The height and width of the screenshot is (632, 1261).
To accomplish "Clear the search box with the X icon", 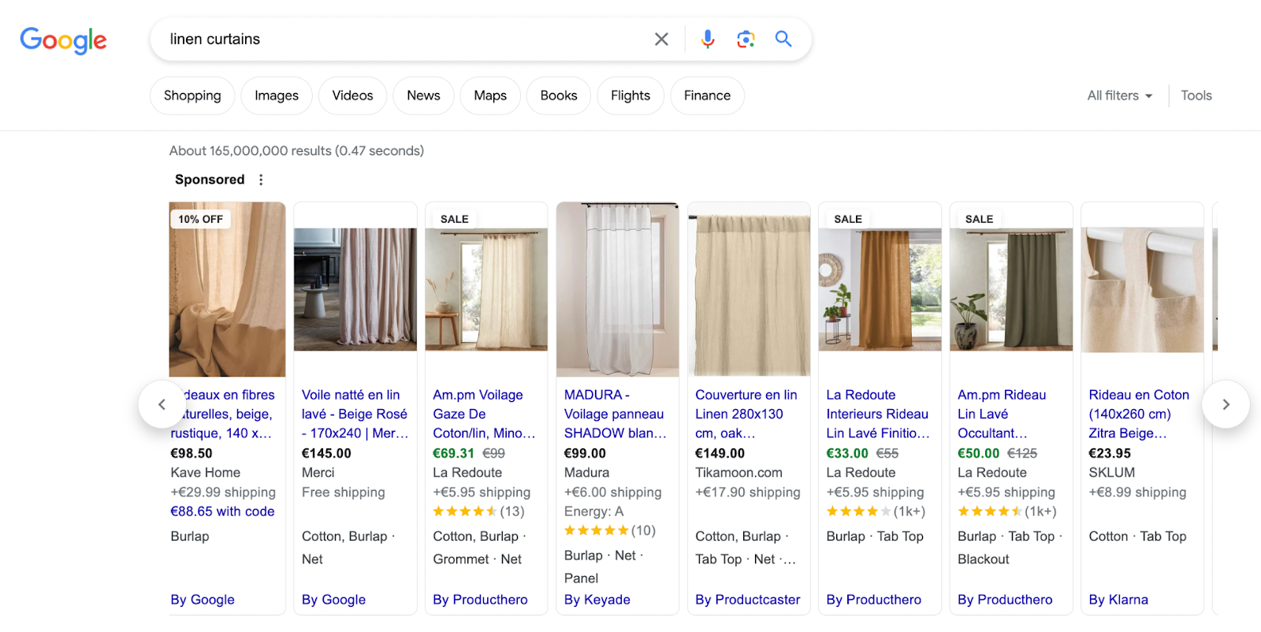I will coord(661,39).
